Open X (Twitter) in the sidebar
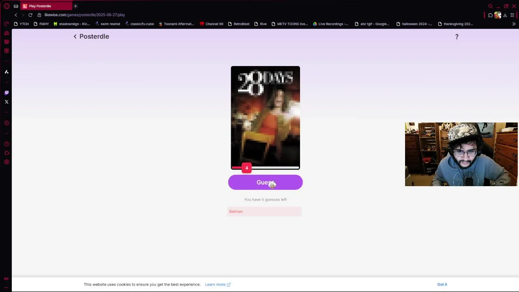519x292 pixels. pos(6,102)
